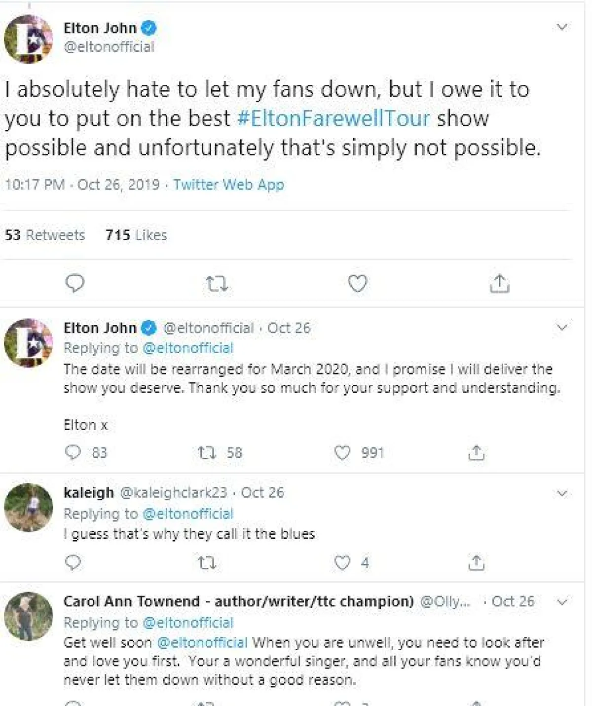Reply to kaleigh's blues tweet
This screenshot has height=706, width=592.
click(x=73, y=562)
